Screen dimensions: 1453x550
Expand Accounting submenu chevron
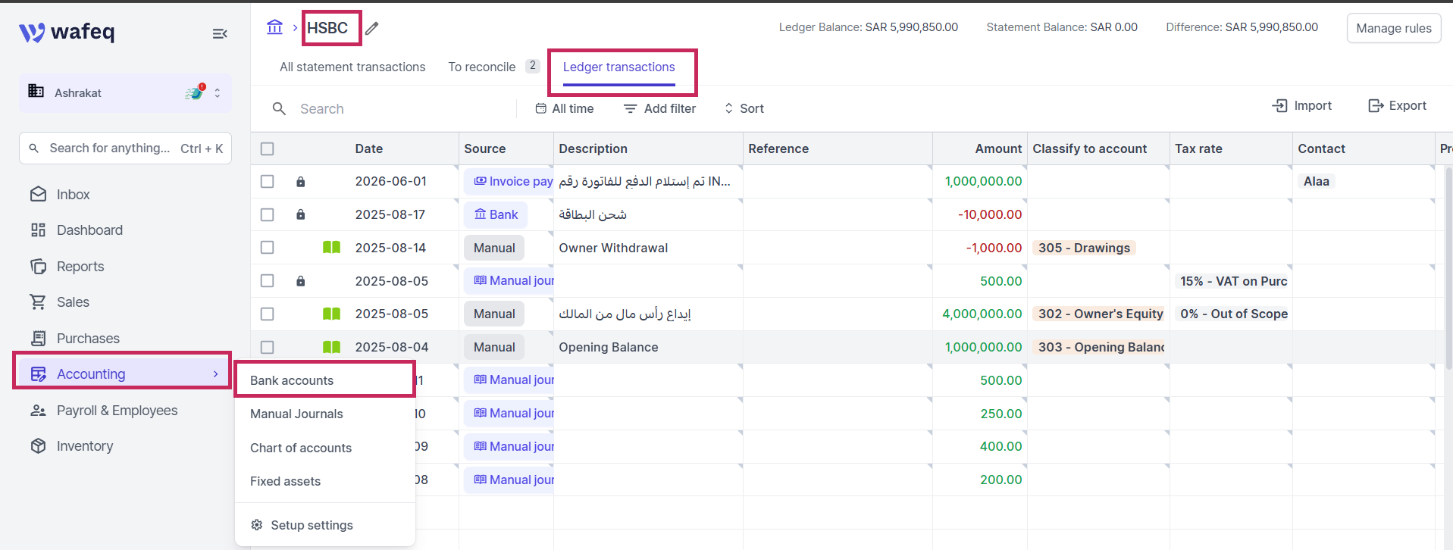click(x=216, y=374)
